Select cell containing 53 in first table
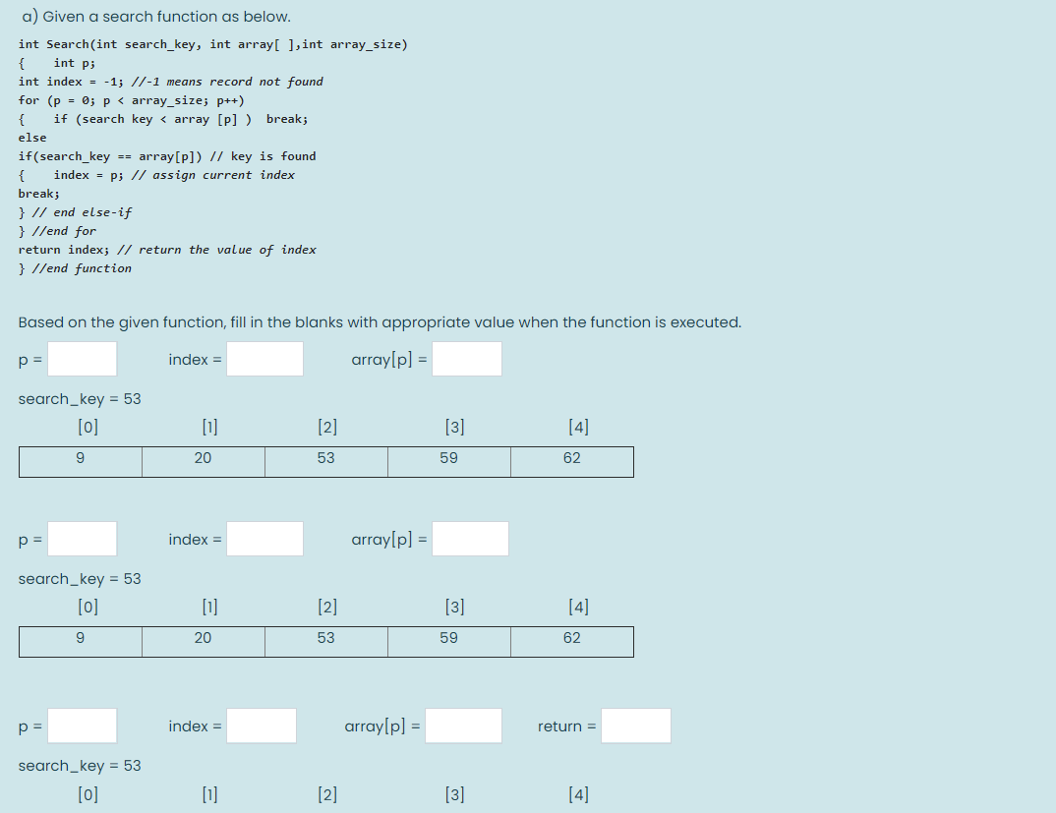 (x=325, y=461)
